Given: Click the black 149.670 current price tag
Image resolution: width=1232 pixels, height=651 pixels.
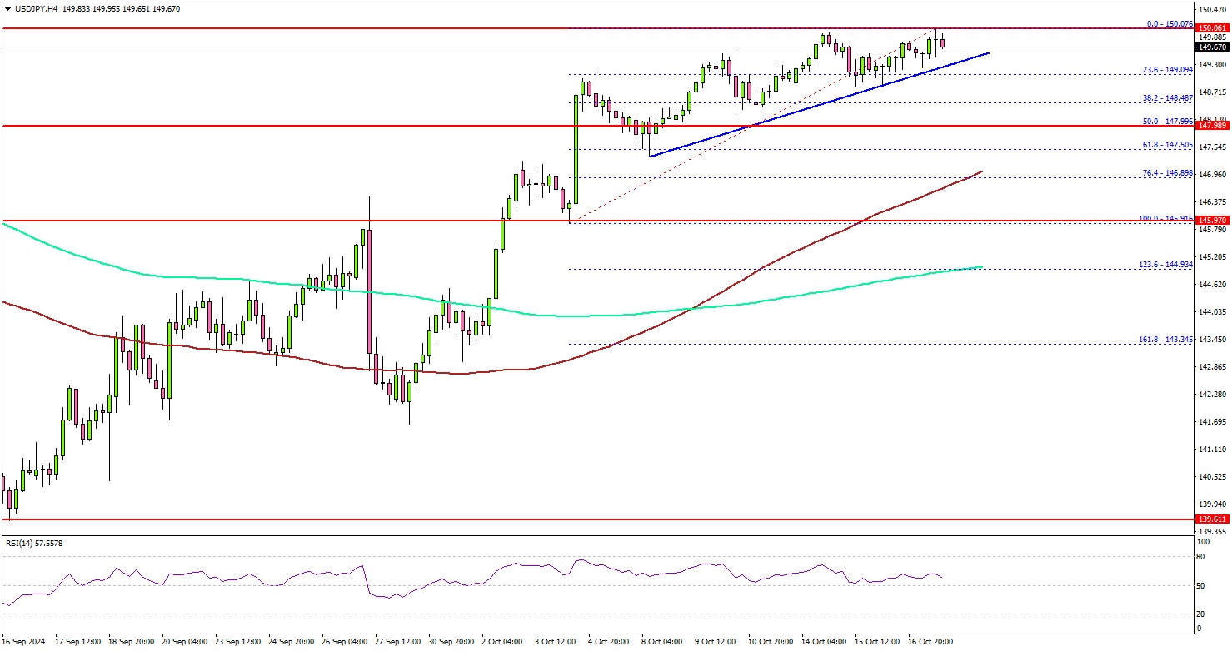Looking at the screenshot, I should click(x=1211, y=47).
